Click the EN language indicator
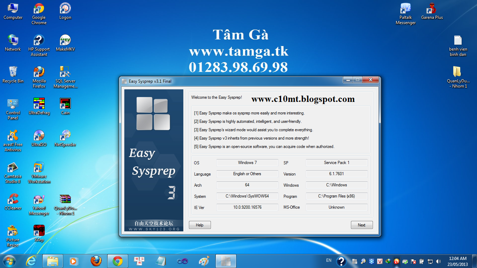Viewport: 477px width, 268px height. [x=329, y=260]
